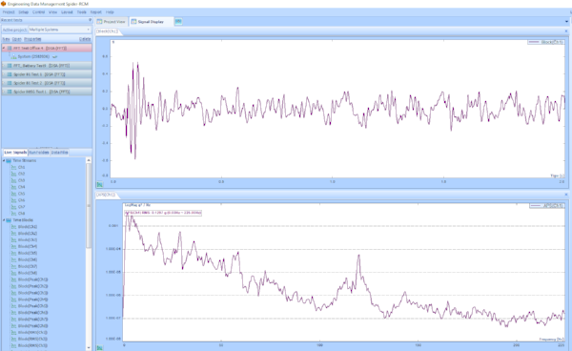Click the signal tree scrollbar up arrow

click(x=89, y=160)
